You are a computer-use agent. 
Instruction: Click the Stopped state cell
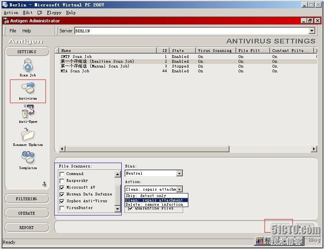pos(180,66)
